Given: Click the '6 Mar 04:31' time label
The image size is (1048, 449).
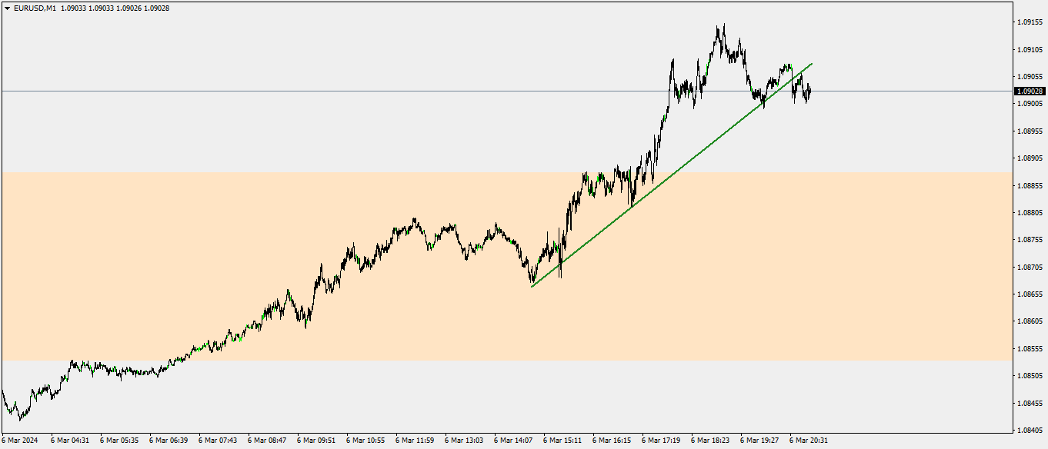Looking at the screenshot, I should 70,441.
